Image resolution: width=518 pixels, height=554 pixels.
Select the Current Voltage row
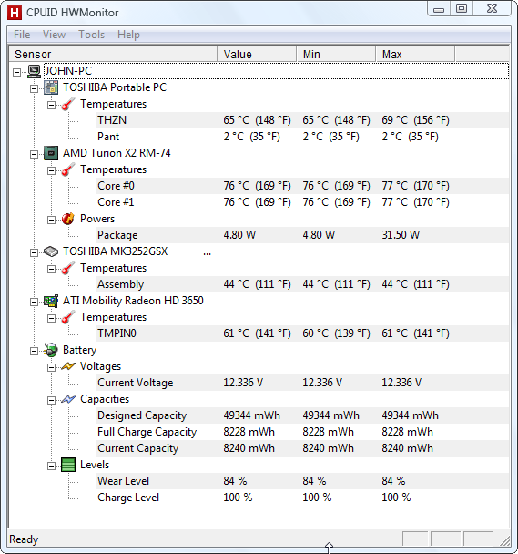pos(302,383)
